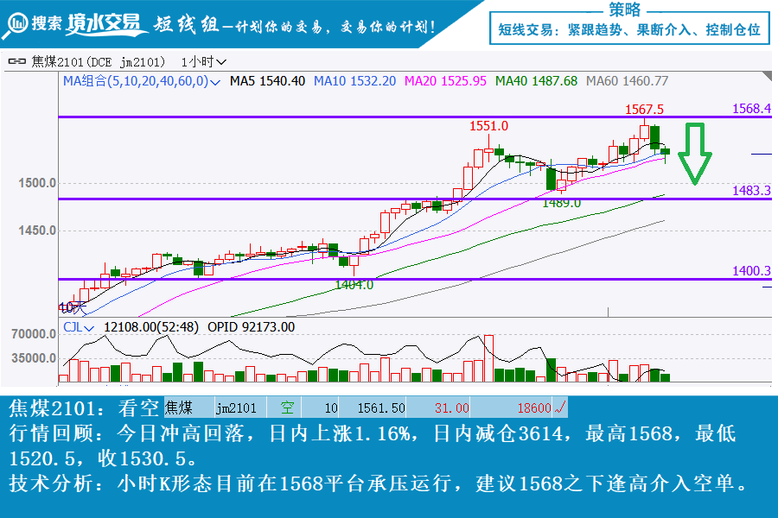Click the chain link icon beside 焦煤2101
The height and width of the screenshot is (518, 778).
coord(16,62)
